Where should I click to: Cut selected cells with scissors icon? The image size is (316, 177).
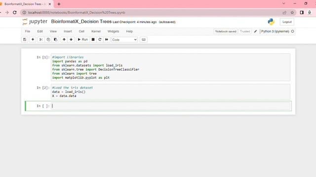coord(41,39)
